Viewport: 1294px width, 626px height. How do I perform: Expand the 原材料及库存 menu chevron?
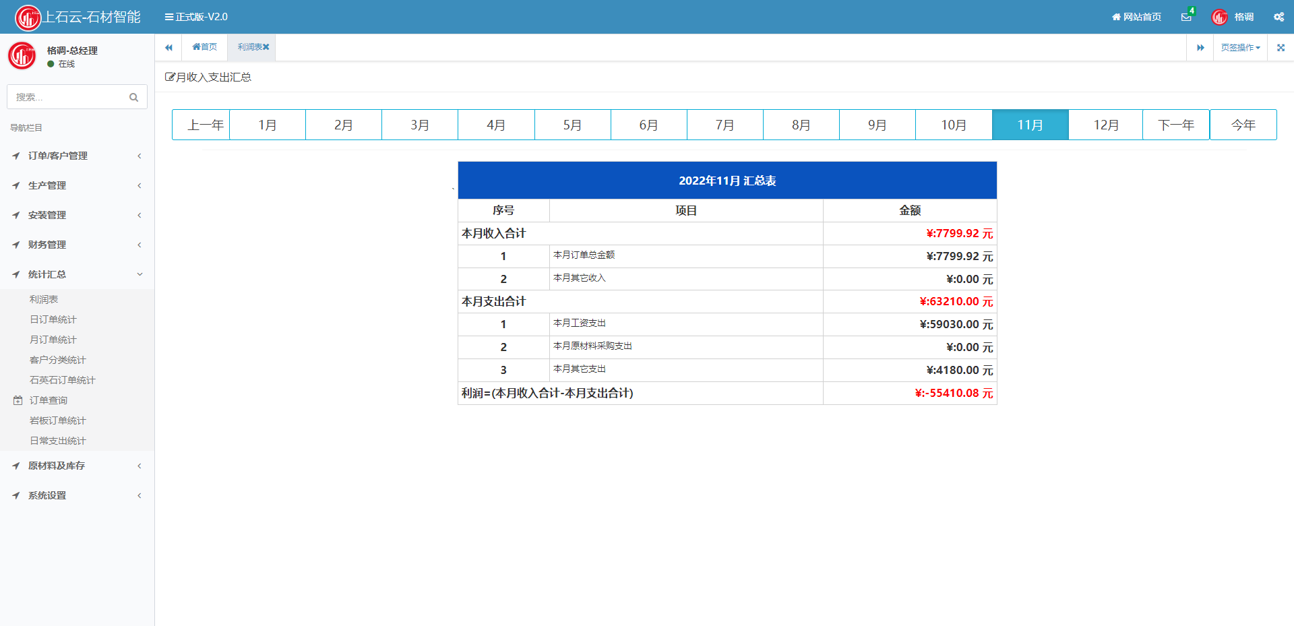pos(140,466)
